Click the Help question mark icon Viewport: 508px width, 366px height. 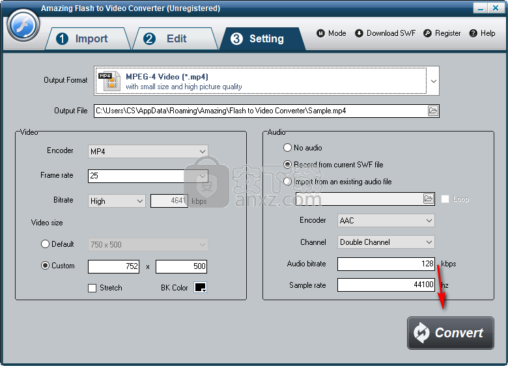point(473,33)
